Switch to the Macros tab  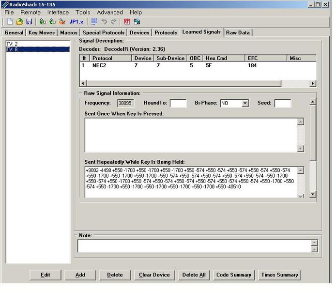tap(69, 32)
